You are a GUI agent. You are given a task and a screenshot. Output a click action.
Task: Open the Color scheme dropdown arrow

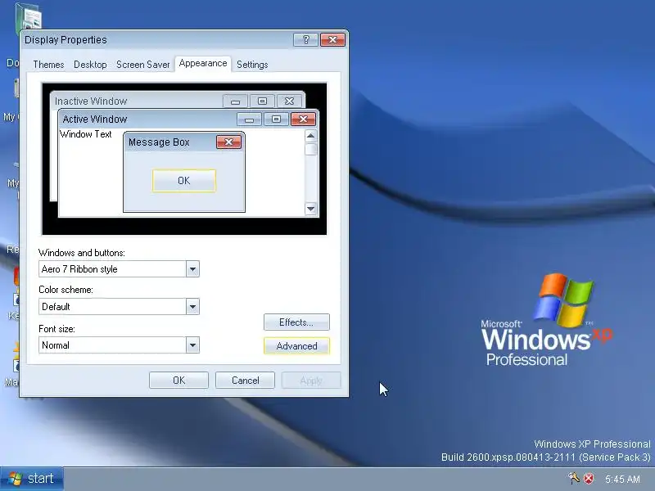(x=192, y=307)
